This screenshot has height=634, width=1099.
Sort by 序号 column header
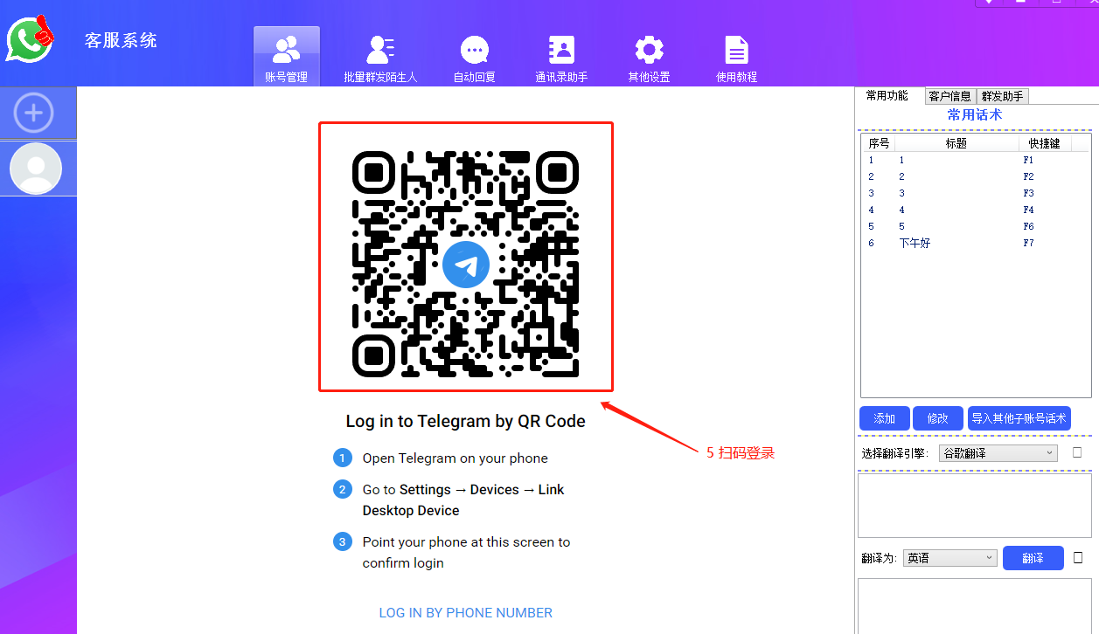(x=879, y=143)
